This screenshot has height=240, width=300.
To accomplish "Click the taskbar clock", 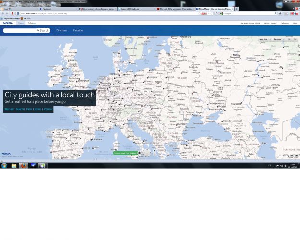I will coord(292,166).
